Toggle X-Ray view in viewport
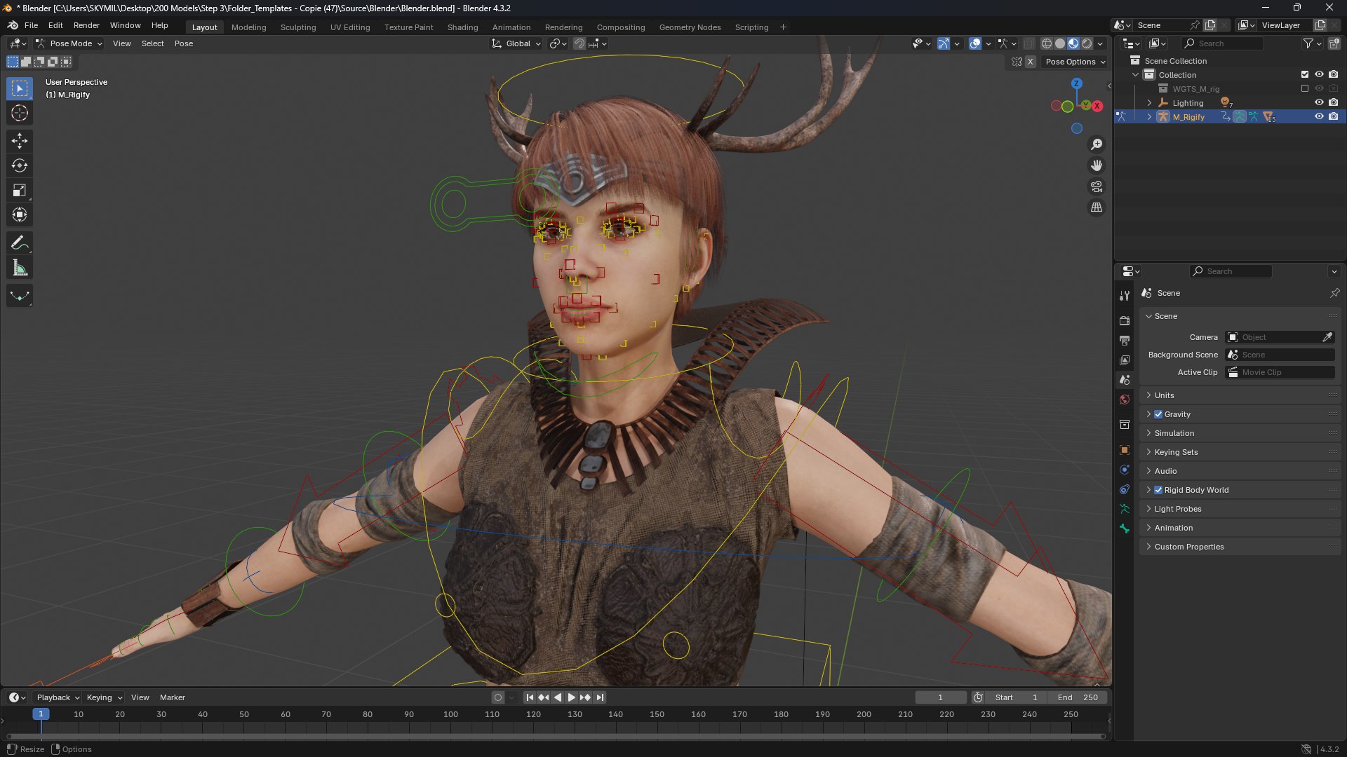This screenshot has height=757, width=1347. [x=1028, y=43]
